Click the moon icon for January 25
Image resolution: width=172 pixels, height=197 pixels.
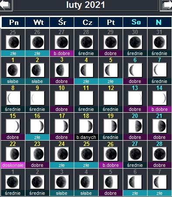pyautogui.click(x=13, y=42)
